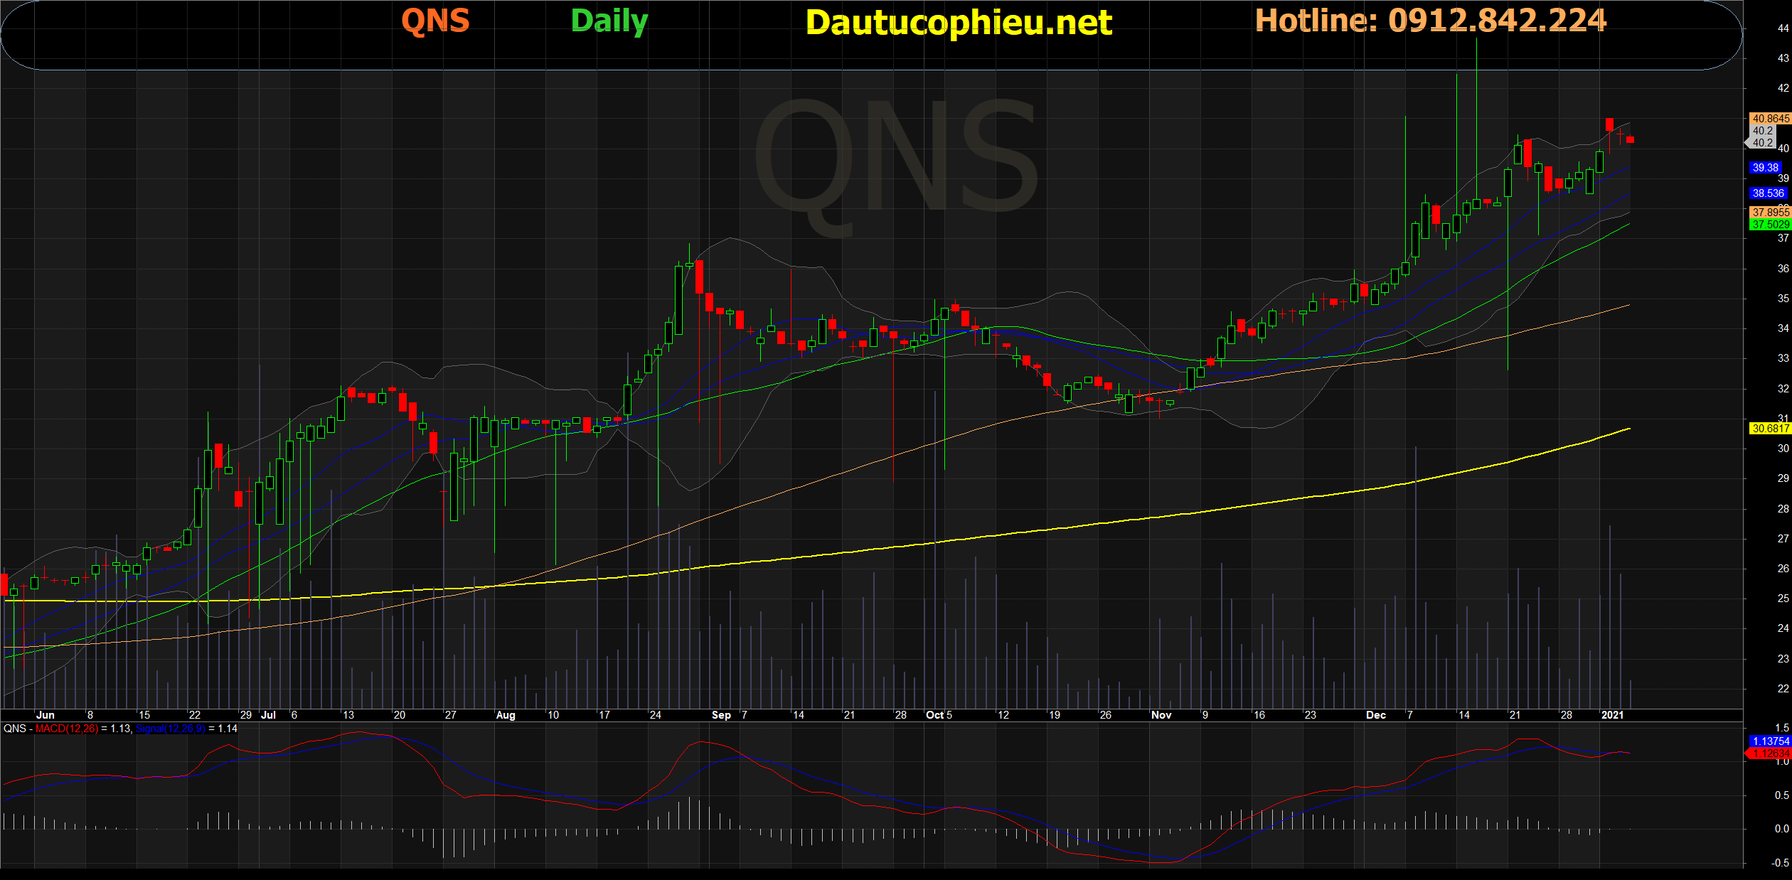Click the 37.5029 green price tag
This screenshot has width=1792, height=880.
click(x=1769, y=225)
